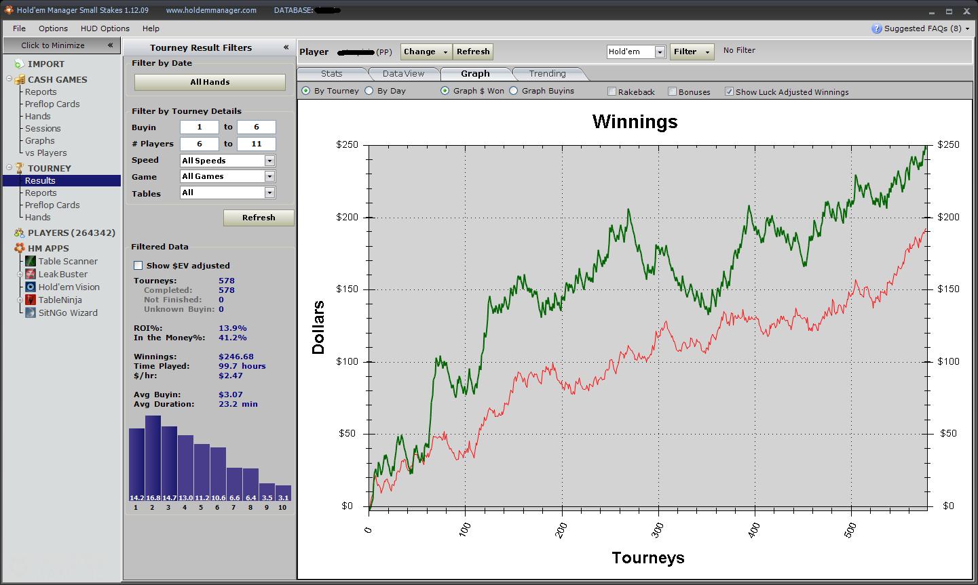This screenshot has width=978, height=585.
Task: Select the By Day radio button
Action: [x=369, y=91]
